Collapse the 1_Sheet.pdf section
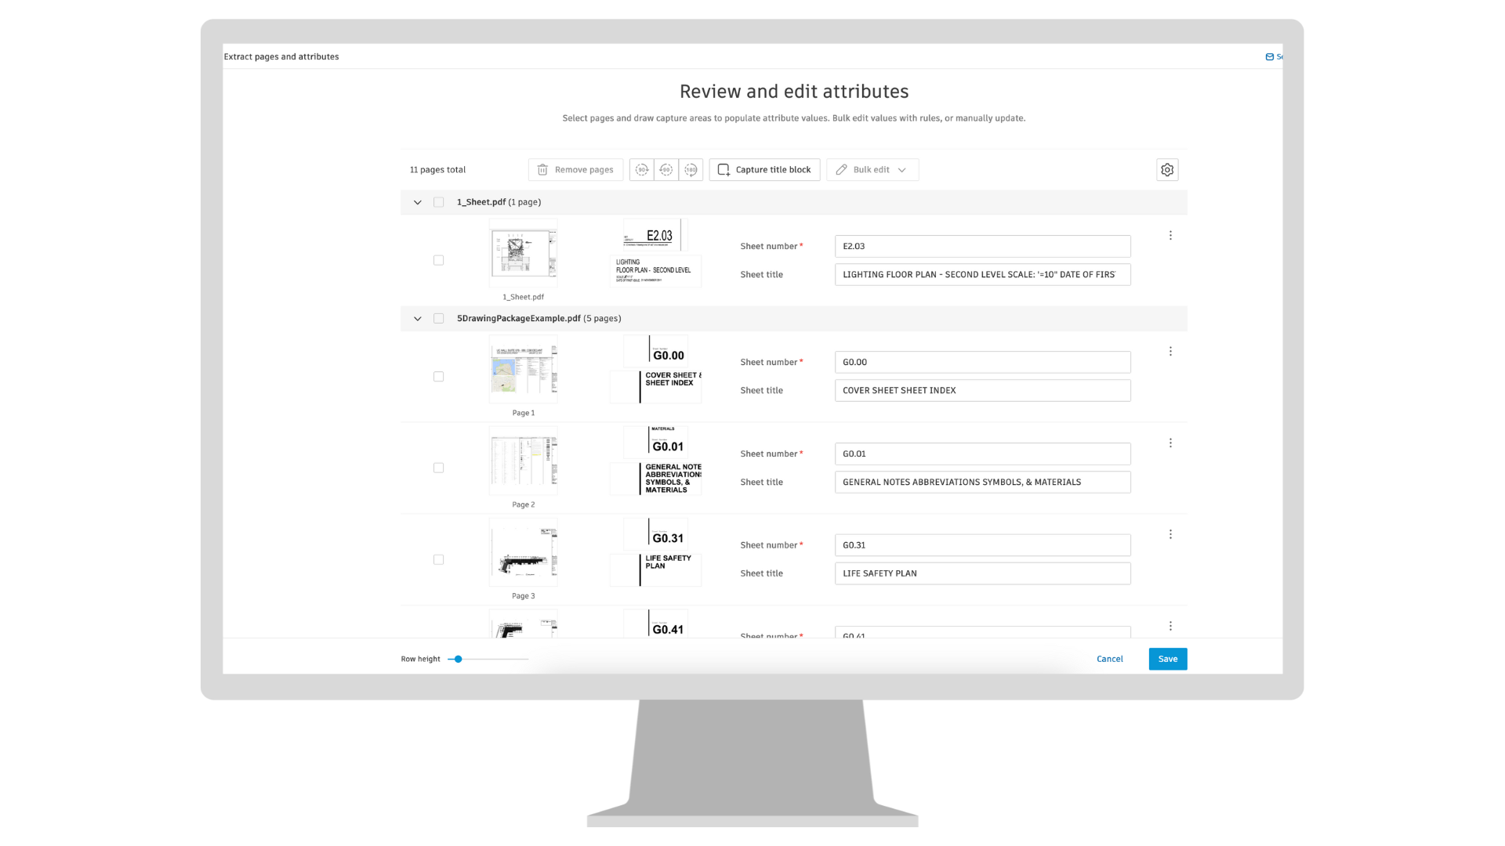 418,201
